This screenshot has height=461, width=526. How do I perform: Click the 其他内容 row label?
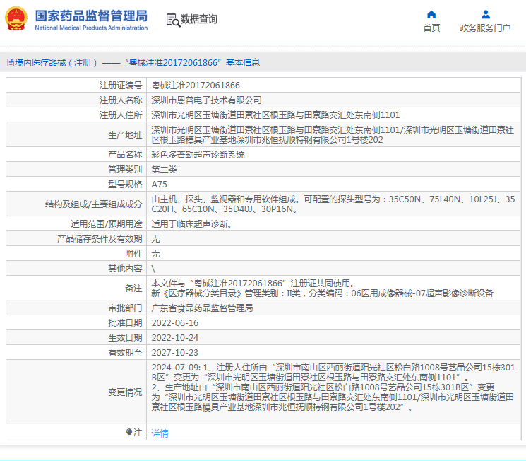pos(125,268)
